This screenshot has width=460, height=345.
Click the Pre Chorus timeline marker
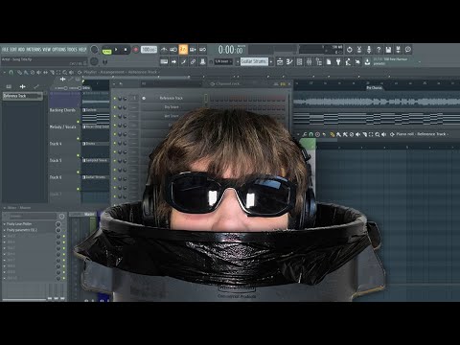point(374,88)
